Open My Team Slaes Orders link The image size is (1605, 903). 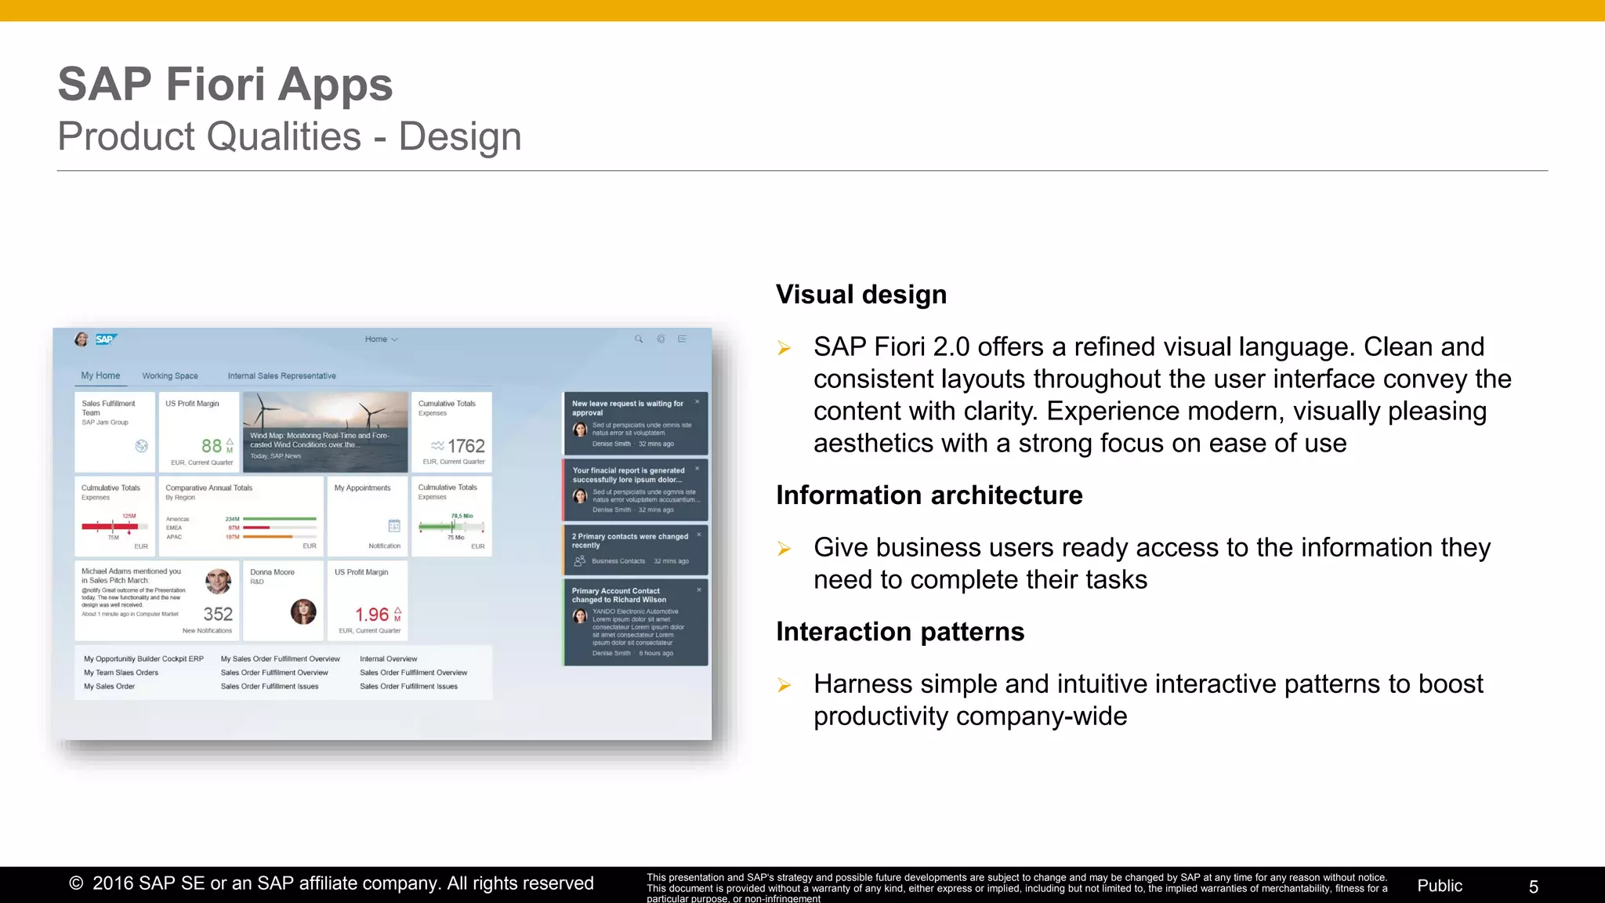pos(121,673)
